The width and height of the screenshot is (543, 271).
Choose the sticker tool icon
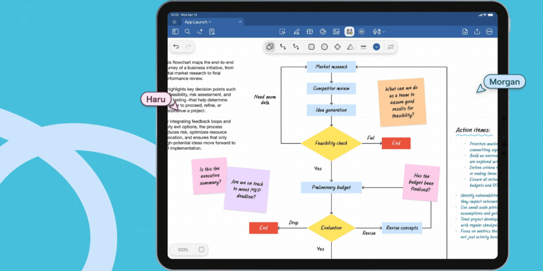tap(323, 32)
